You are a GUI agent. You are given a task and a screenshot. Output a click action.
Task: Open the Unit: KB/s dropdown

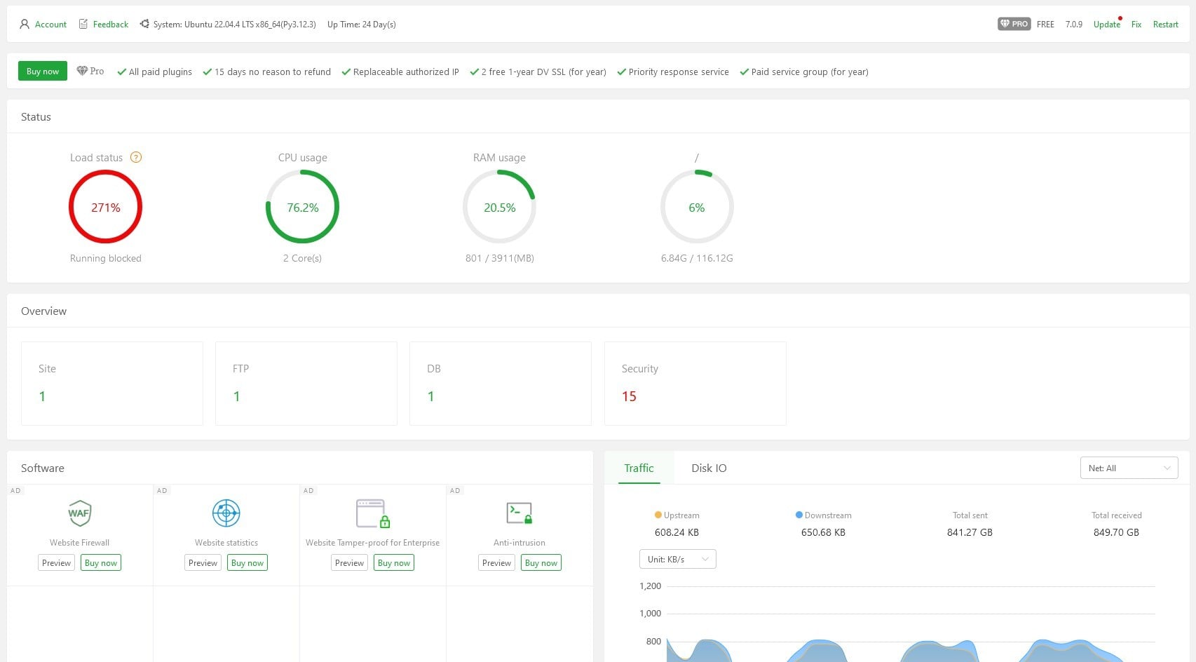pos(677,559)
